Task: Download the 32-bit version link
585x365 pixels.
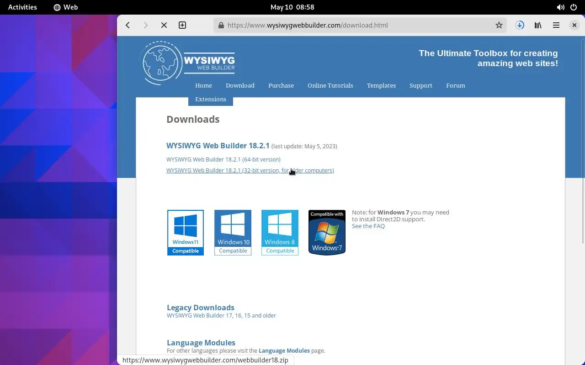Action: click(250, 170)
